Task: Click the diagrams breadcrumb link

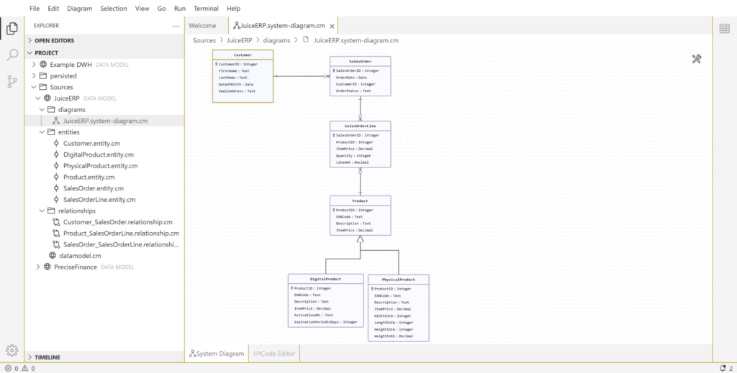Action: 277,40
